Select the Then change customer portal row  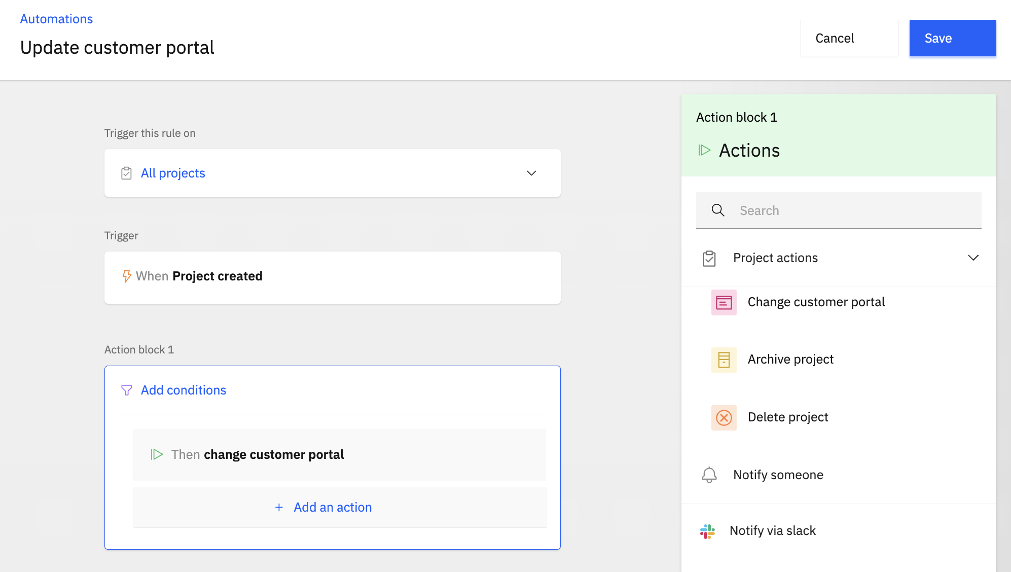339,454
